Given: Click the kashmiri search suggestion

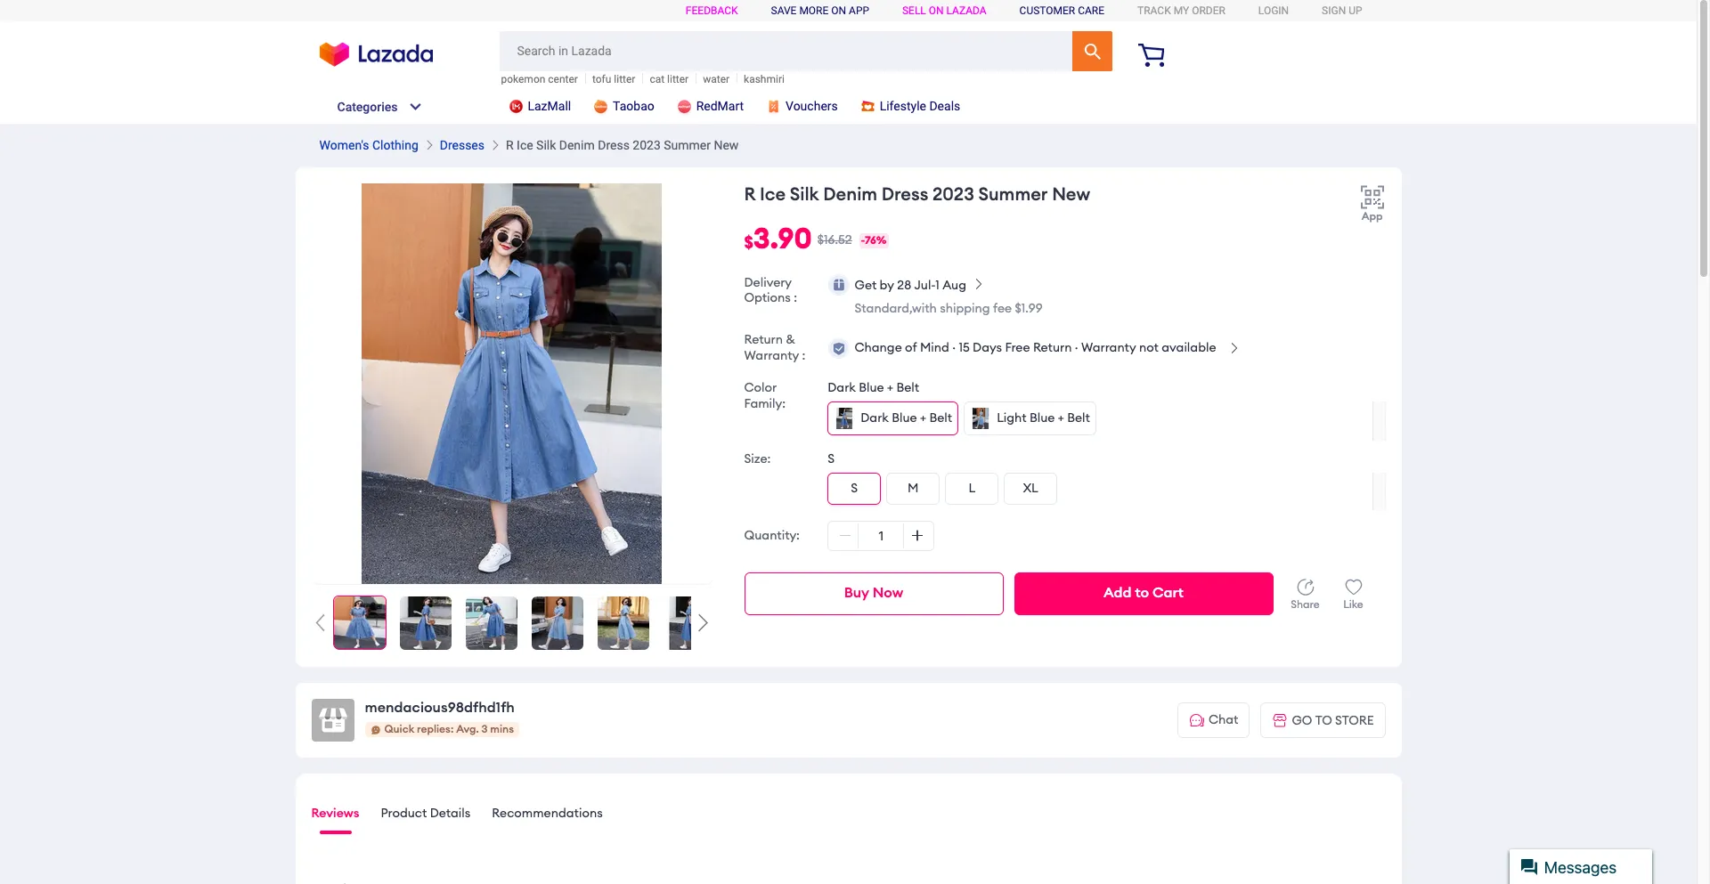Looking at the screenshot, I should pos(764,79).
